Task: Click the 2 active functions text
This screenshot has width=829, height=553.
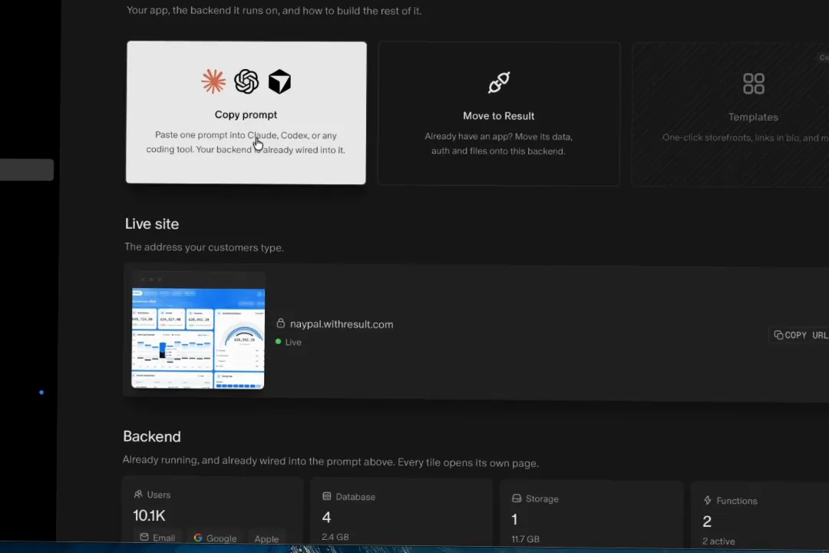Action: point(718,541)
